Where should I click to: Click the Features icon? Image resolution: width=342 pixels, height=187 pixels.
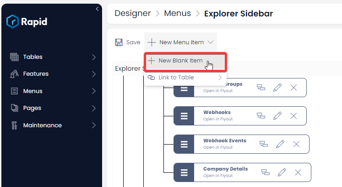coord(14,74)
